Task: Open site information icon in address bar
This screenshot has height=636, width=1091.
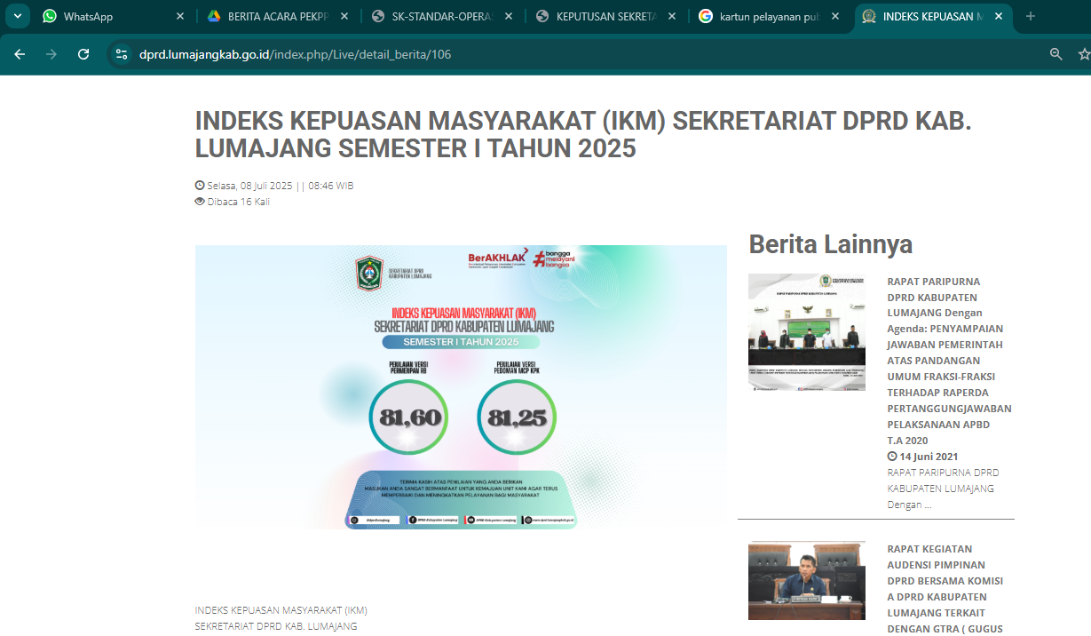Action: point(122,54)
